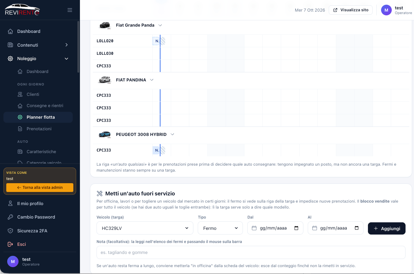The image size is (414, 274).
Task: Collapse the FIAT PANDINA group chevron
Action: [152, 80]
